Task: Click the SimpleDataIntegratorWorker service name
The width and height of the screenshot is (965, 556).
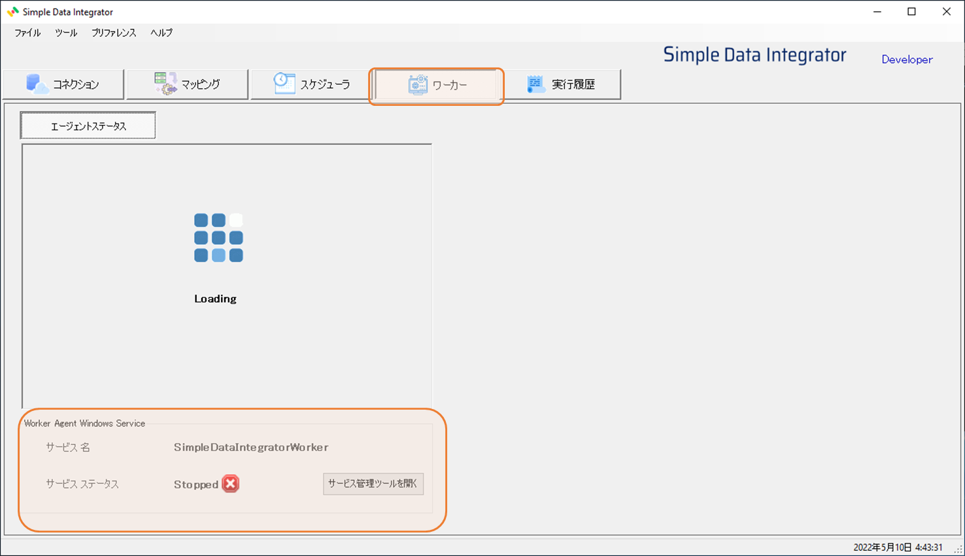Action: [x=251, y=448]
